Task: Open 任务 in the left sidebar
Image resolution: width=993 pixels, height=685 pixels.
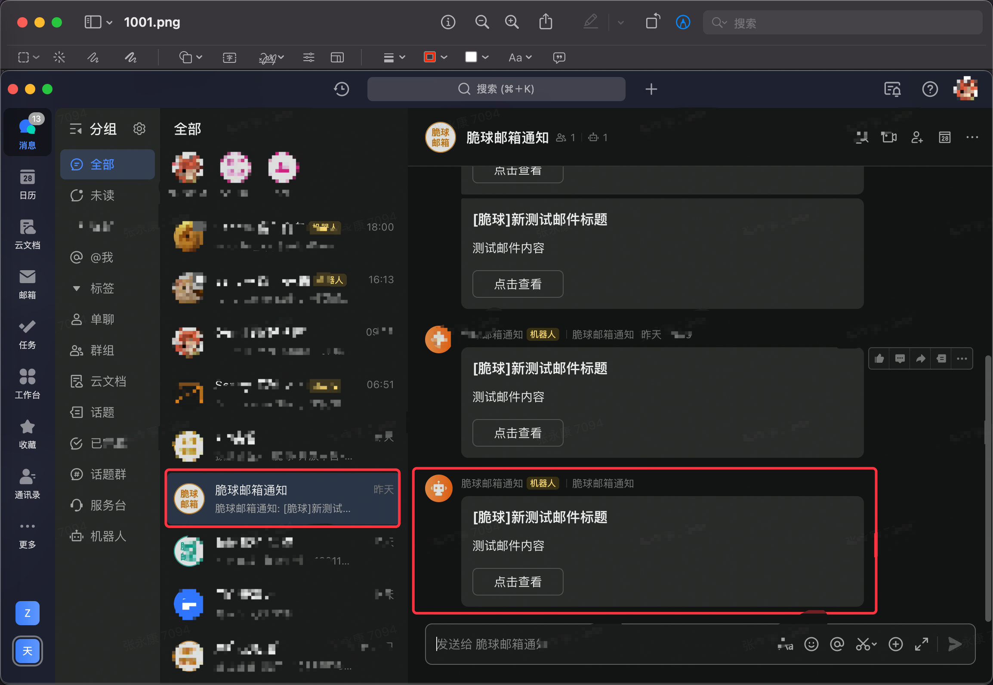Action: pos(27,334)
